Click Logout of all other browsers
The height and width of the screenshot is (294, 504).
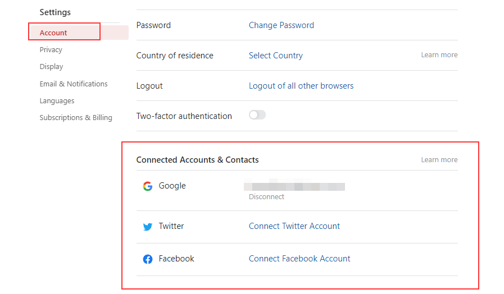click(301, 86)
